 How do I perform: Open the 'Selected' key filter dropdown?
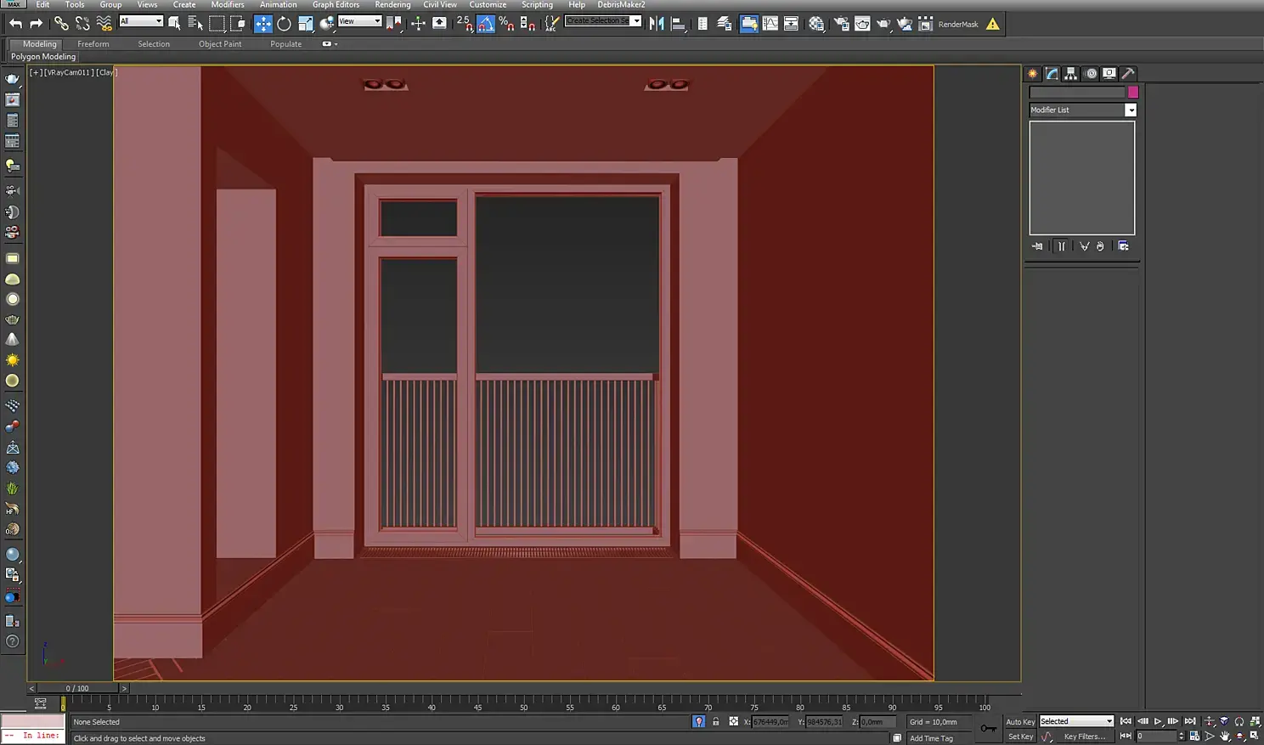(1076, 721)
